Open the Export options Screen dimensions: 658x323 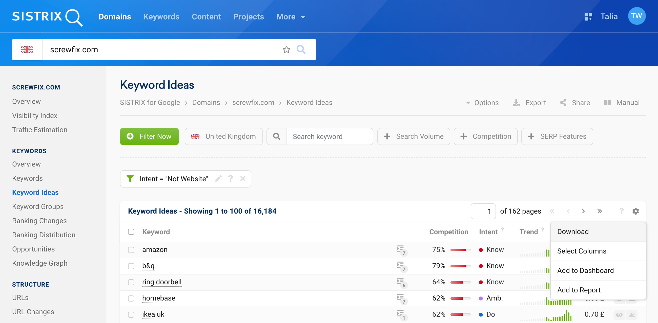coord(530,102)
